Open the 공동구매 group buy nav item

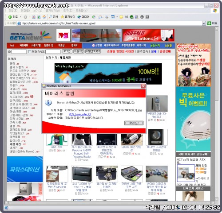(155, 46)
